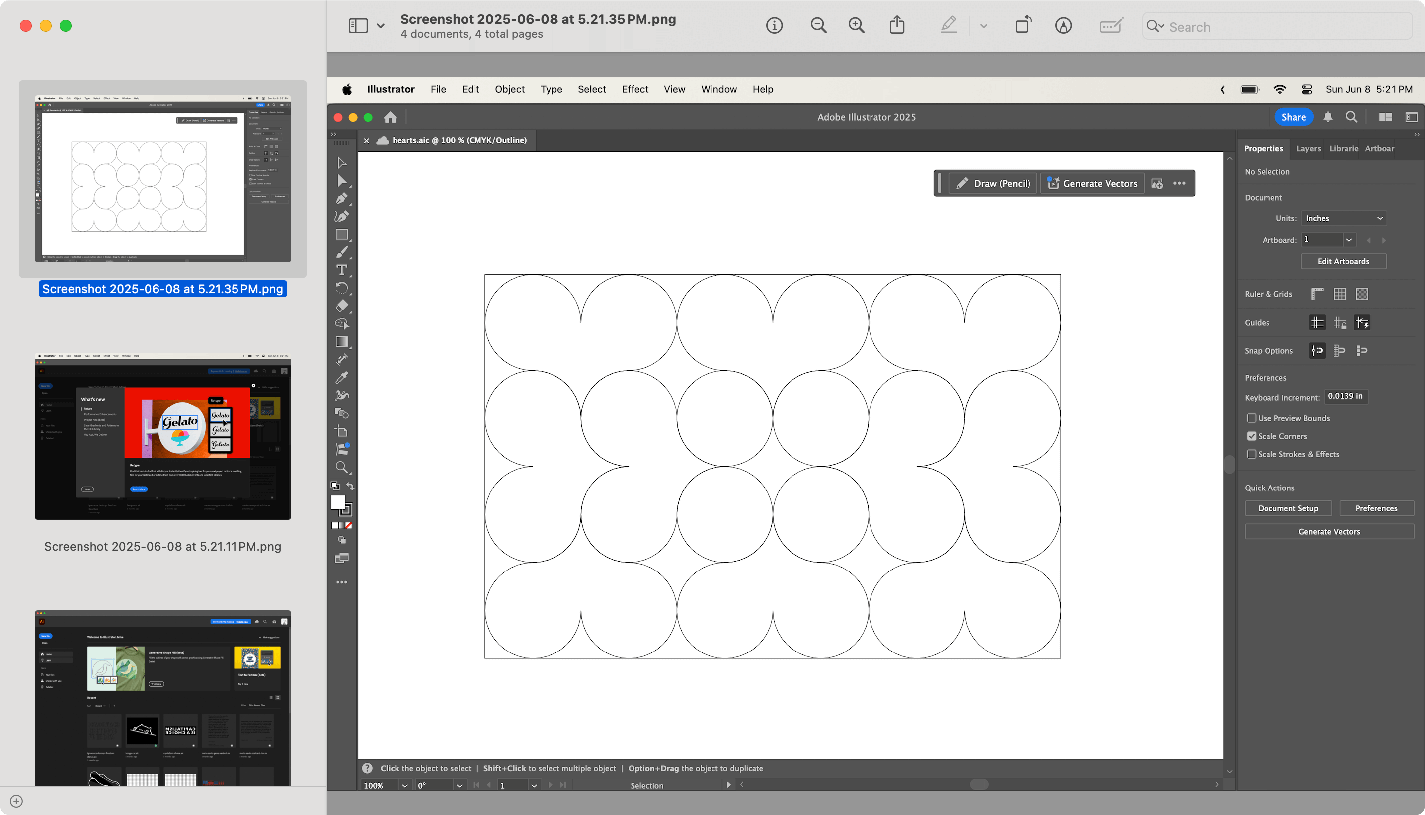This screenshot has height=815, width=1425.
Task: Enable Scale Strokes & Effects checkbox
Action: (x=1252, y=454)
